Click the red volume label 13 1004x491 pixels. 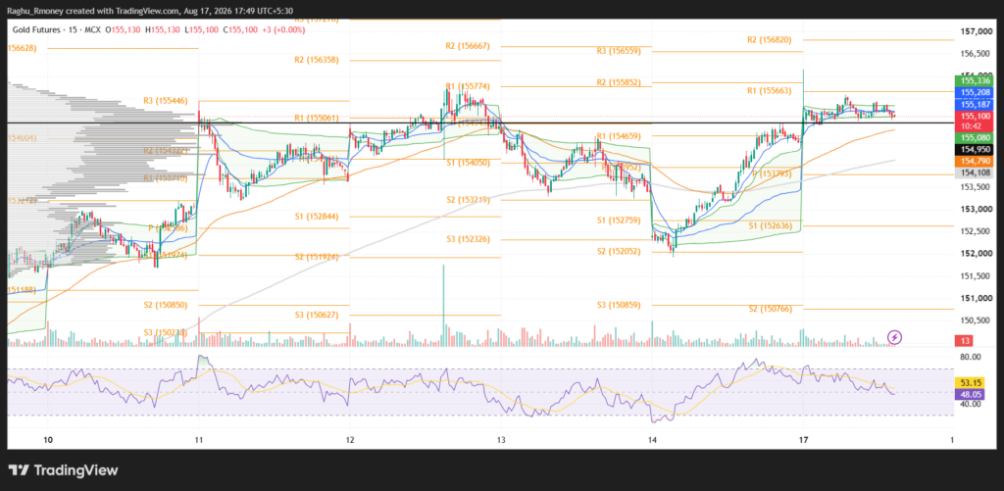pos(965,340)
